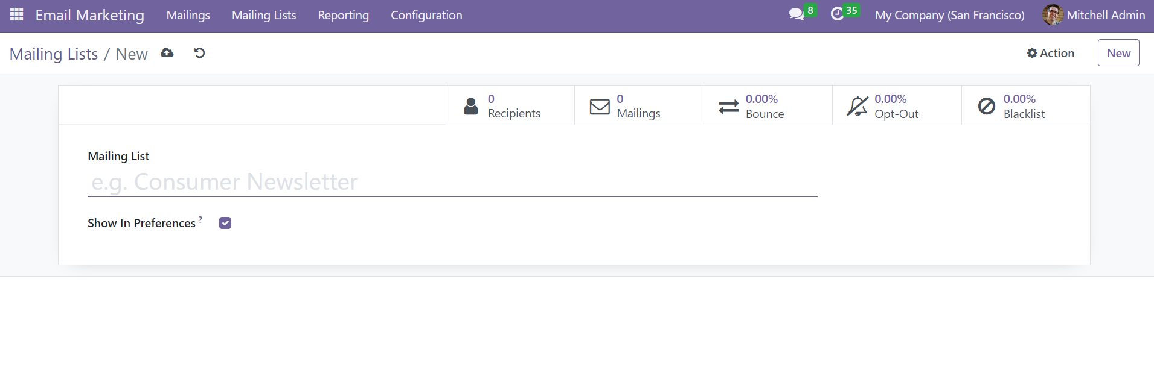This screenshot has height=379, width=1154.
Task: View the Recipients stat button
Action: 510,105
